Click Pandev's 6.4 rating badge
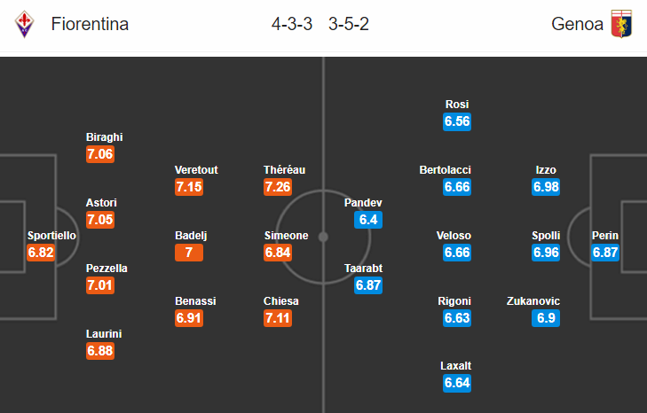The height and width of the screenshot is (413, 647). (368, 220)
